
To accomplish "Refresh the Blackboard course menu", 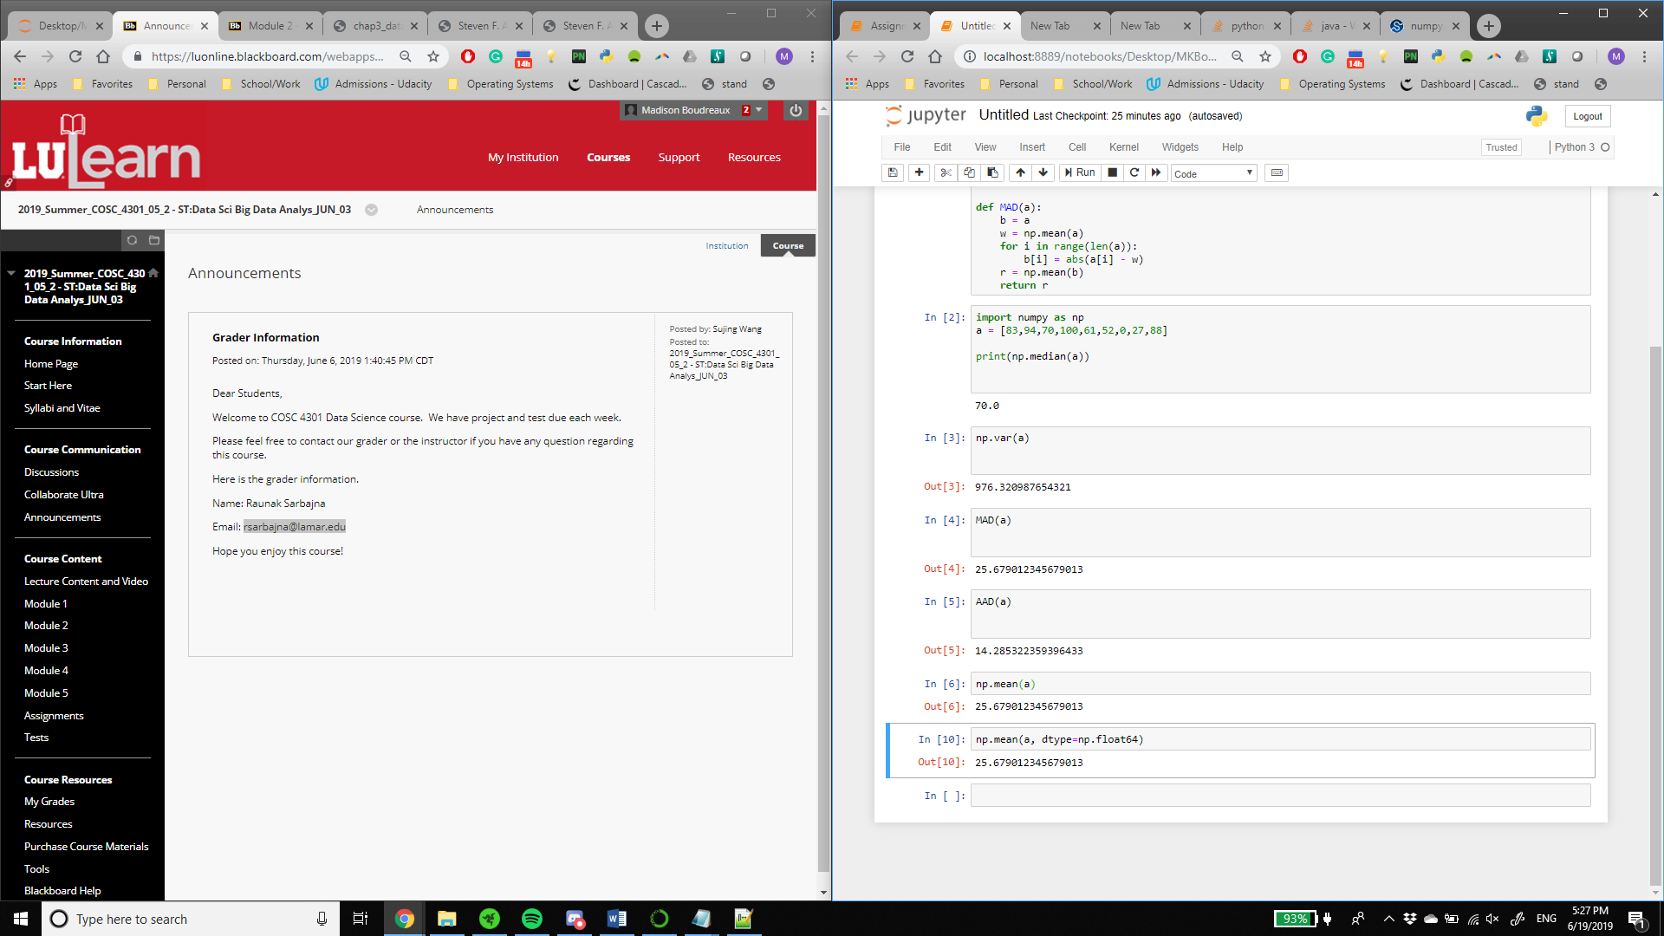I will pyautogui.click(x=132, y=240).
